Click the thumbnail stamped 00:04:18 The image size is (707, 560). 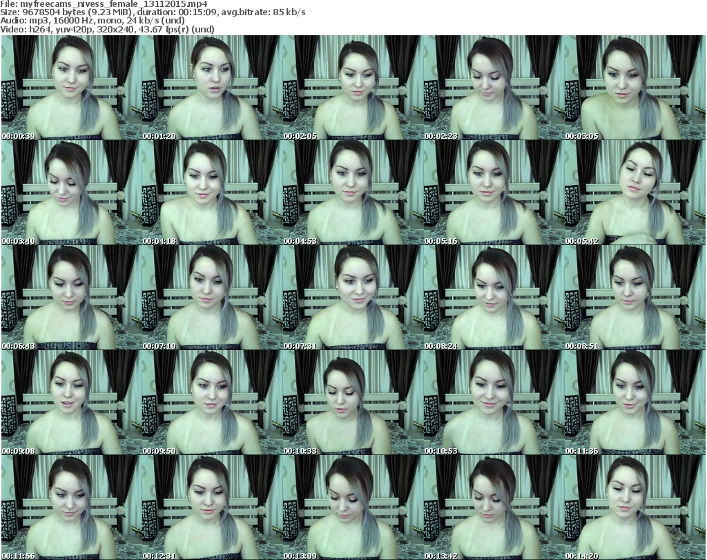(213, 193)
